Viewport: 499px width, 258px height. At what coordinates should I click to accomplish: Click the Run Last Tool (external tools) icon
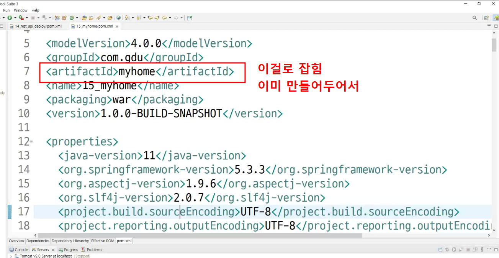point(21,18)
